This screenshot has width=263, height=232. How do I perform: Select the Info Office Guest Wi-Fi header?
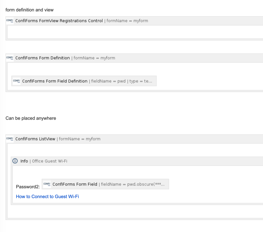137,161
